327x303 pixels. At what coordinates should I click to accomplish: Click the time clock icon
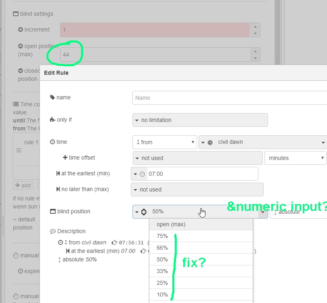point(52,142)
